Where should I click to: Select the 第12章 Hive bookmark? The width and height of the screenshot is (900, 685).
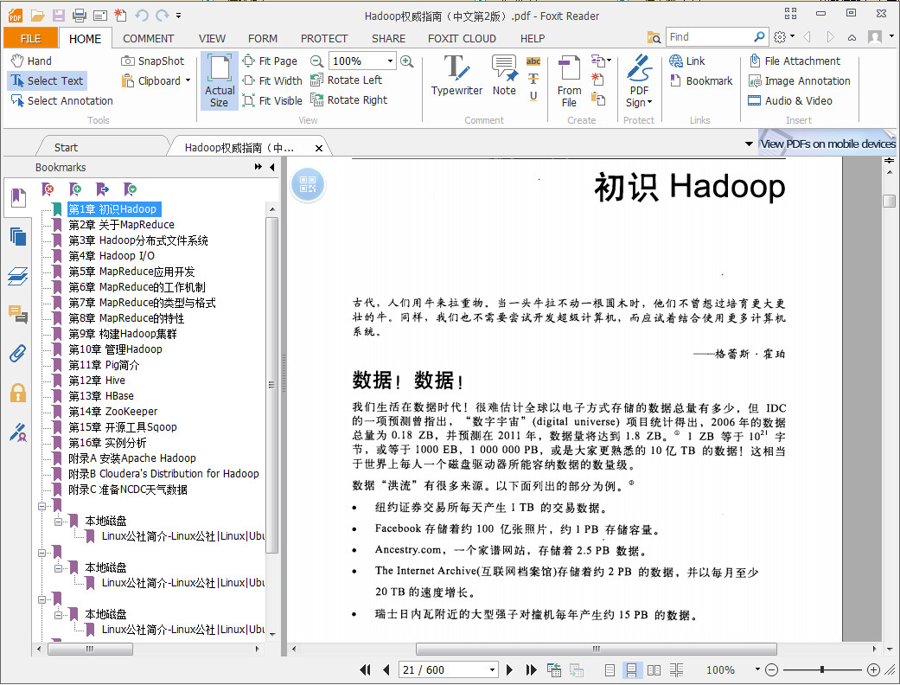[x=96, y=380]
